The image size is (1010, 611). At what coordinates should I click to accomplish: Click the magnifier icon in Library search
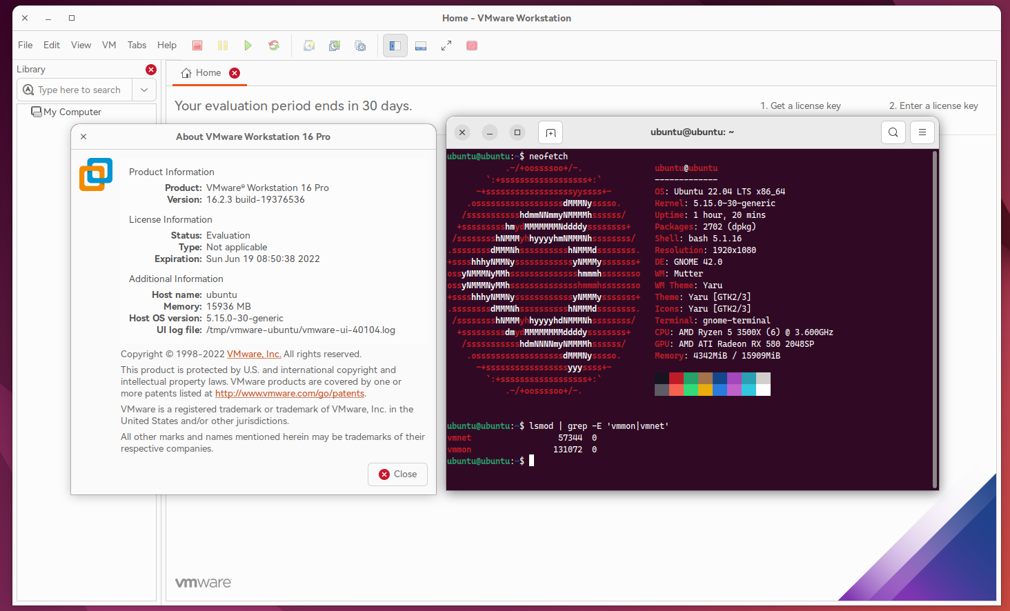coord(28,90)
